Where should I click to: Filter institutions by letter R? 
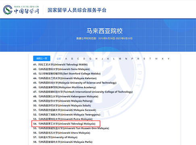138,59
